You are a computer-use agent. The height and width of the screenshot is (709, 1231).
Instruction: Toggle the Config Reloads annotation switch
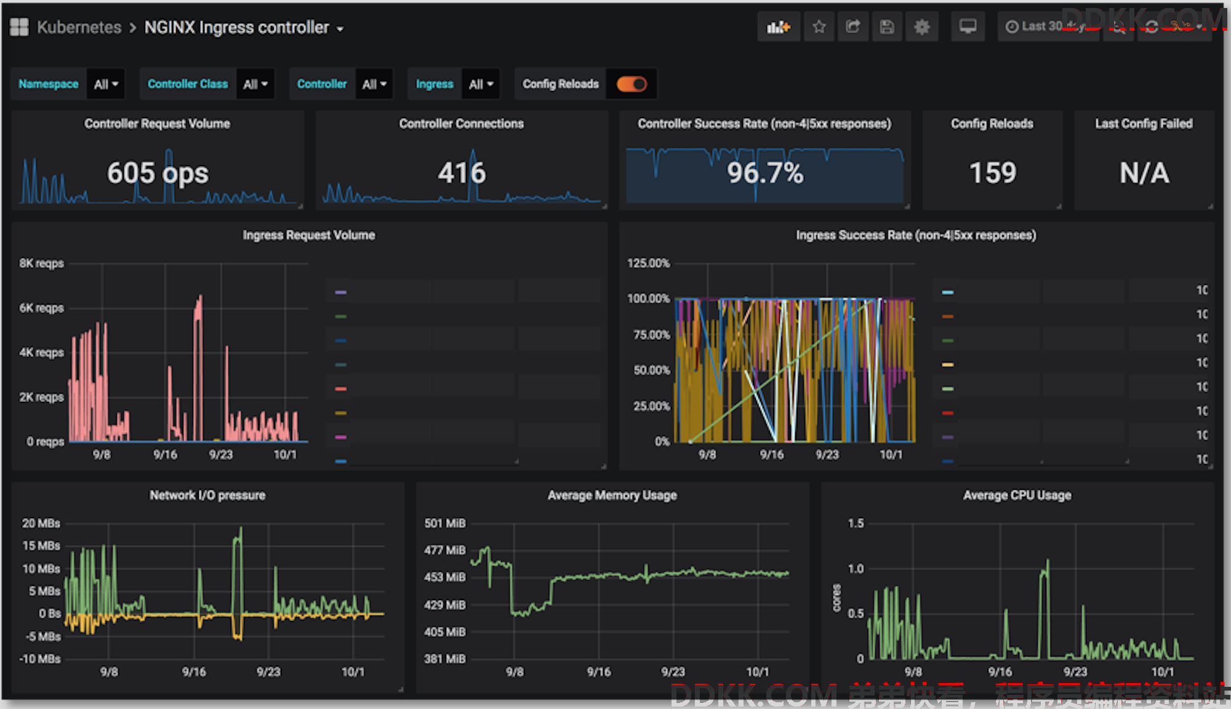coord(632,84)
